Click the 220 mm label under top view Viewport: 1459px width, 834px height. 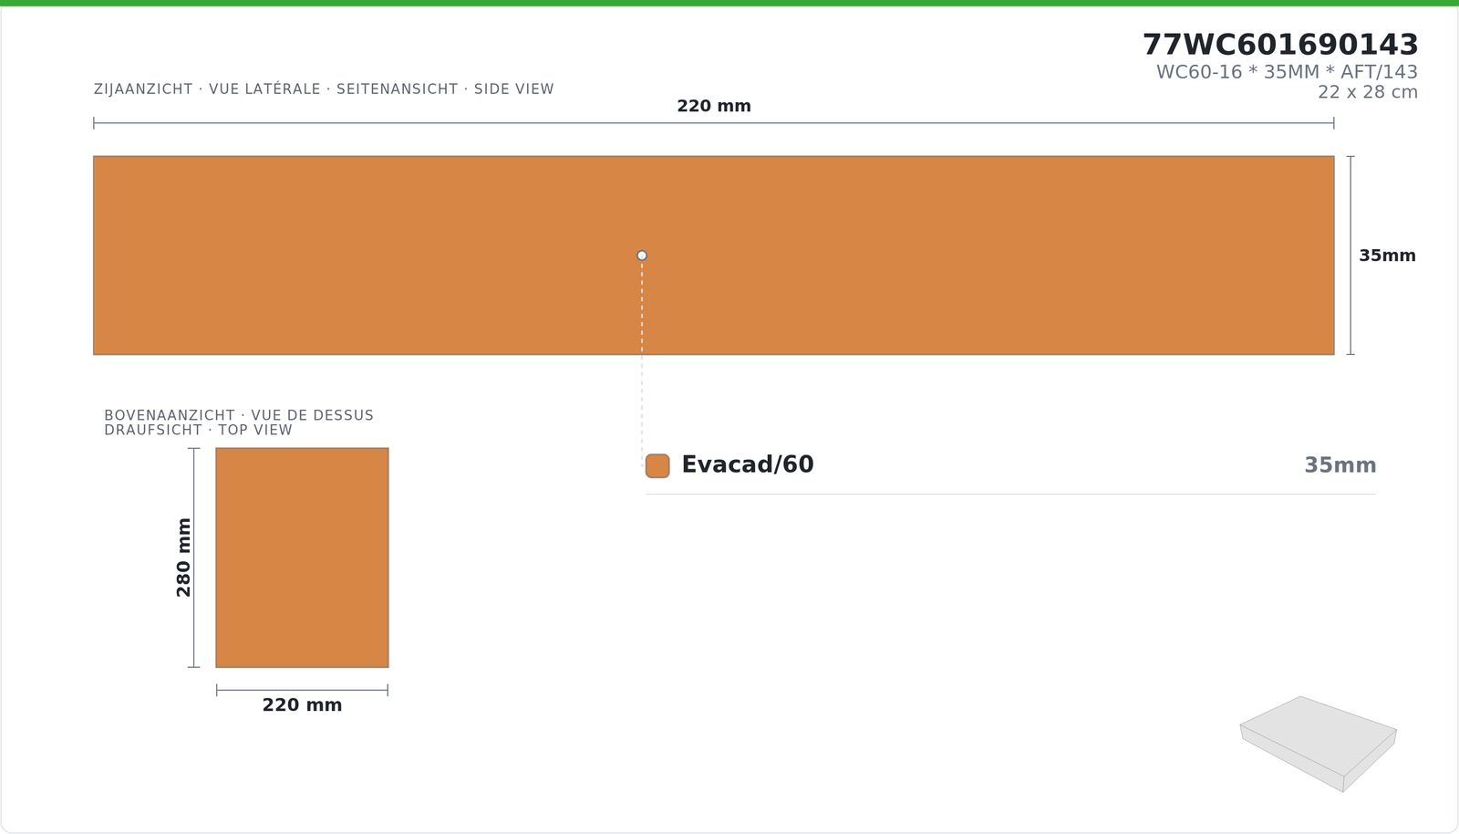tap(302, 705)
